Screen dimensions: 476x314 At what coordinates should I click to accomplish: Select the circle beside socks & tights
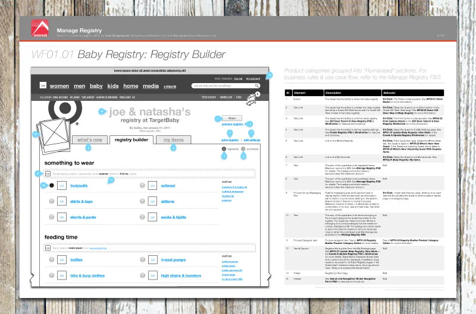(142, 217)
